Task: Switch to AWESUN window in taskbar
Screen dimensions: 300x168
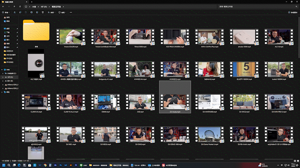Action: (98, 165)
